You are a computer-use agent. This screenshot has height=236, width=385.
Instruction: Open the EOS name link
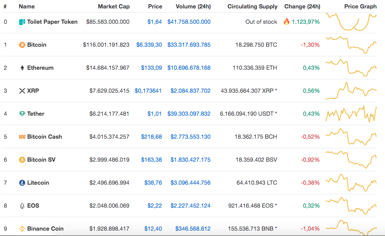[x=33, y=206]
